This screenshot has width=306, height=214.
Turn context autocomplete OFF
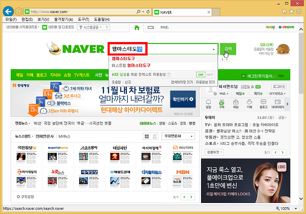(210, 74)
